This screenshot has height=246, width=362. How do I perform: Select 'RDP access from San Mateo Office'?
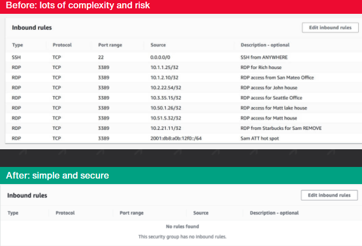pyautogui.click(x=277, y=77)
